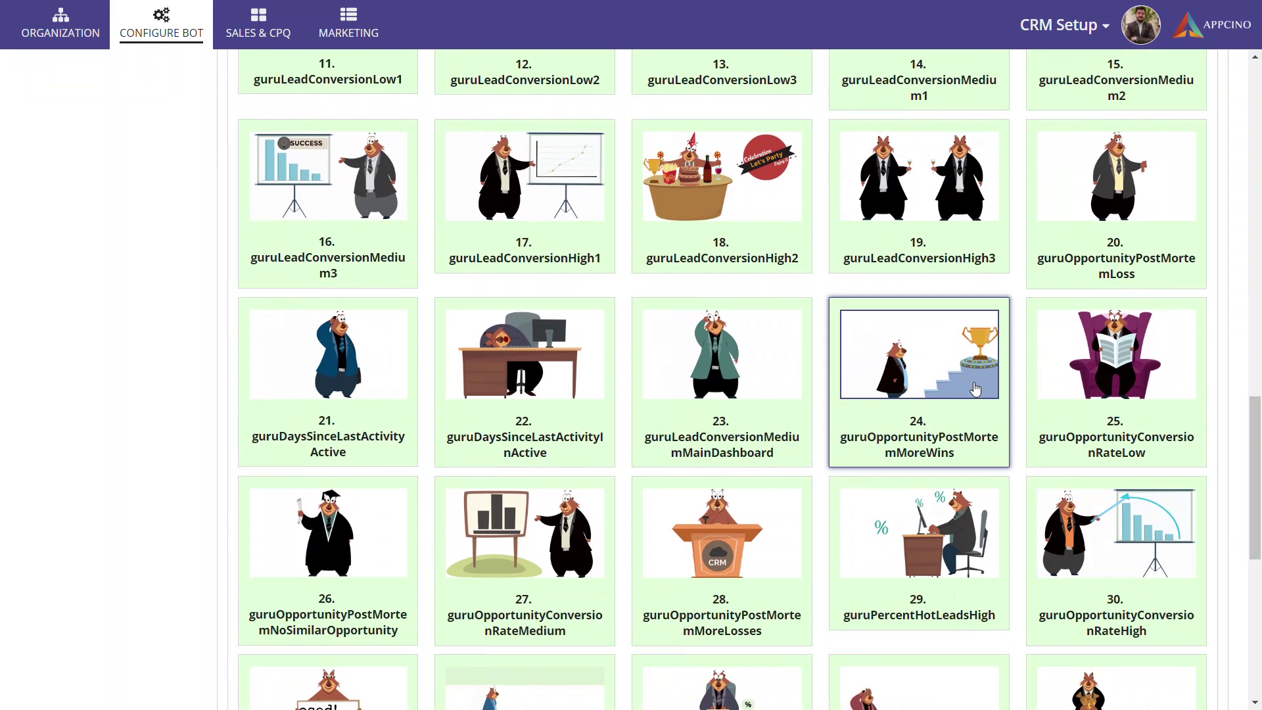Image resolution: width=1262 pixels, height=710 pixels.
Task: Click the Configure Bot gears icon
Action: tap(161, 14)
